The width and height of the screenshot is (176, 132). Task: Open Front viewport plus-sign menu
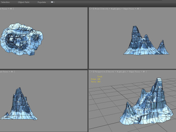coord(92,9)
